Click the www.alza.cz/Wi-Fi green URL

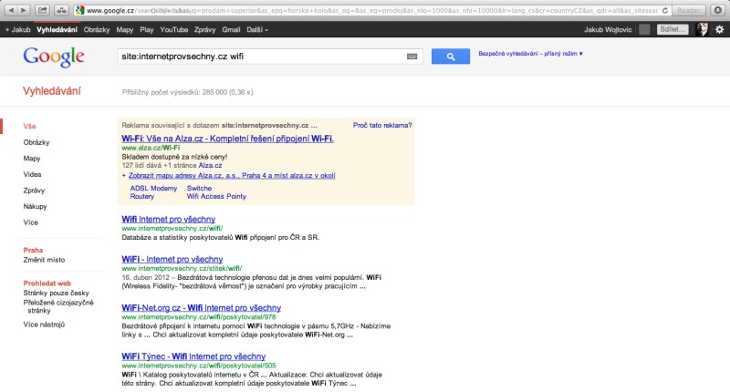pos(151,148)
